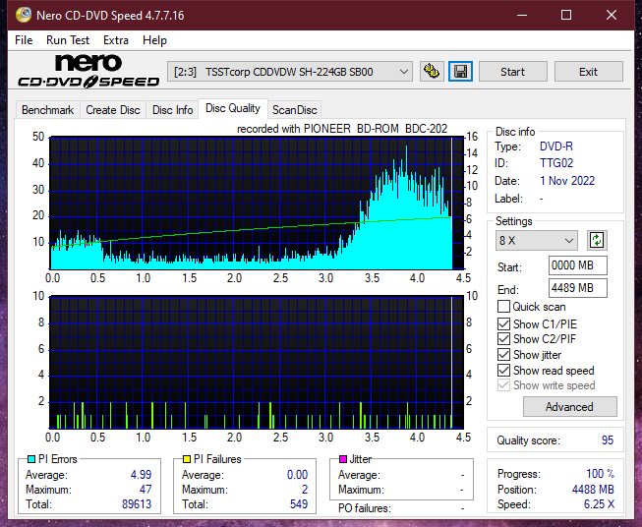Toggle Show read speed checkbox
This screenshot has width=642, height=527.
[x=503, y=370]
